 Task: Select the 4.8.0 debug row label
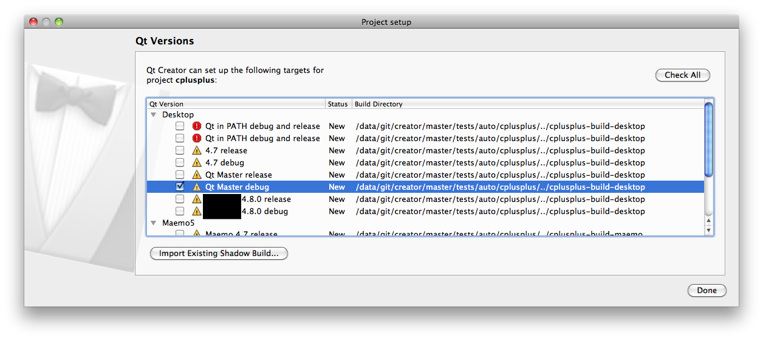265,211
